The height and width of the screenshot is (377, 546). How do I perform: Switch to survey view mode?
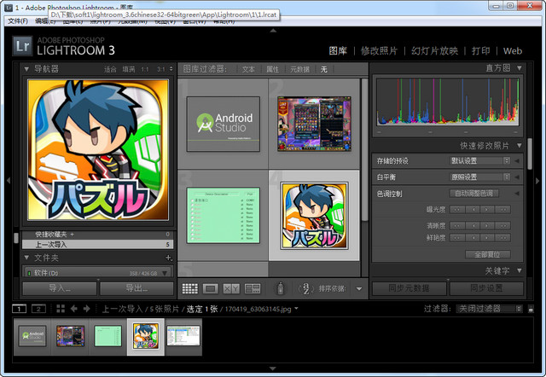coord(253,288)
